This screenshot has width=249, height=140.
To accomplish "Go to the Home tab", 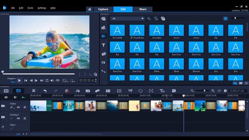I will (89, 9).
